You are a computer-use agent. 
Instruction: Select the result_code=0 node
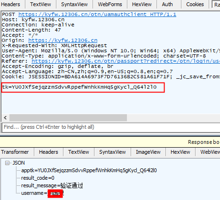tap(38, 178)
